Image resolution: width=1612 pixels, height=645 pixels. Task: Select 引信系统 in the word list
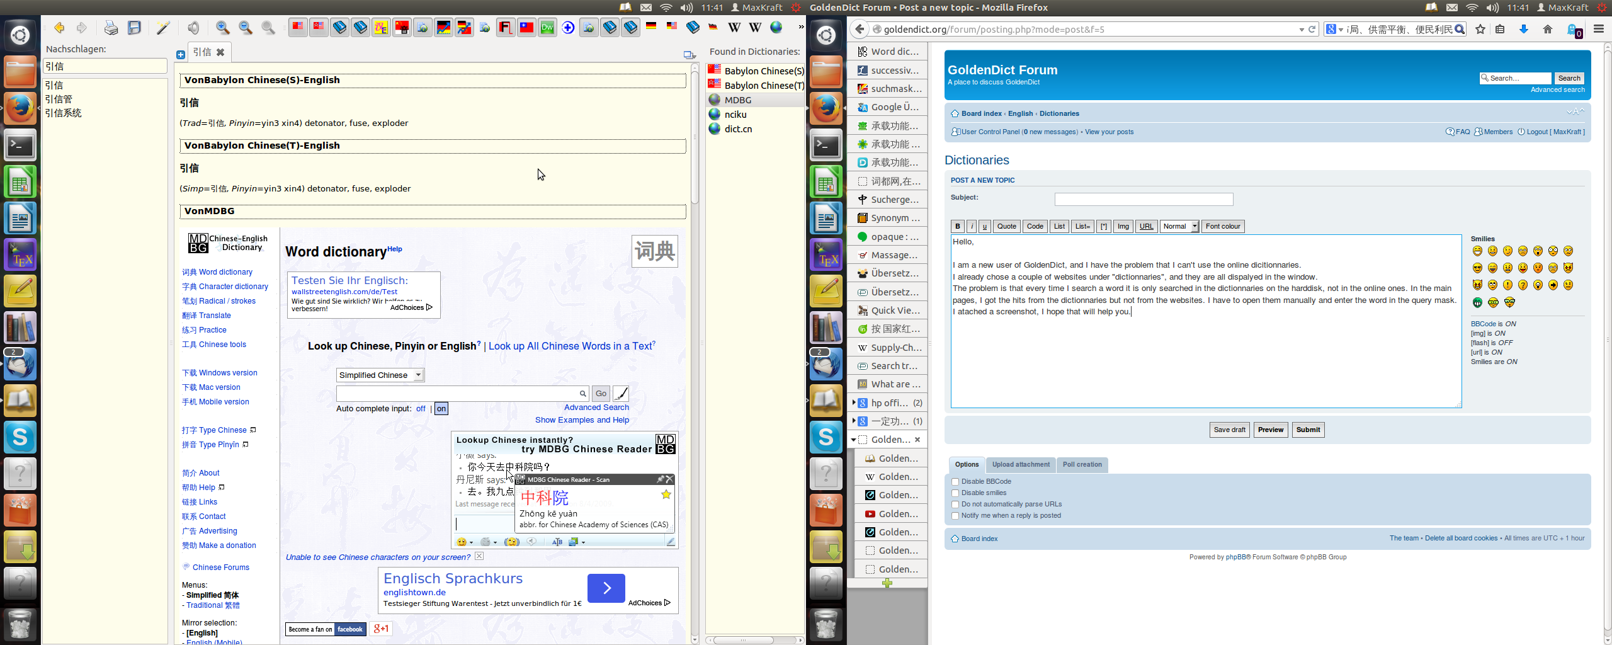click(63, 113)
